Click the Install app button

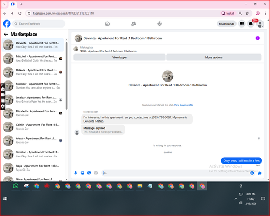pos(228,13)
